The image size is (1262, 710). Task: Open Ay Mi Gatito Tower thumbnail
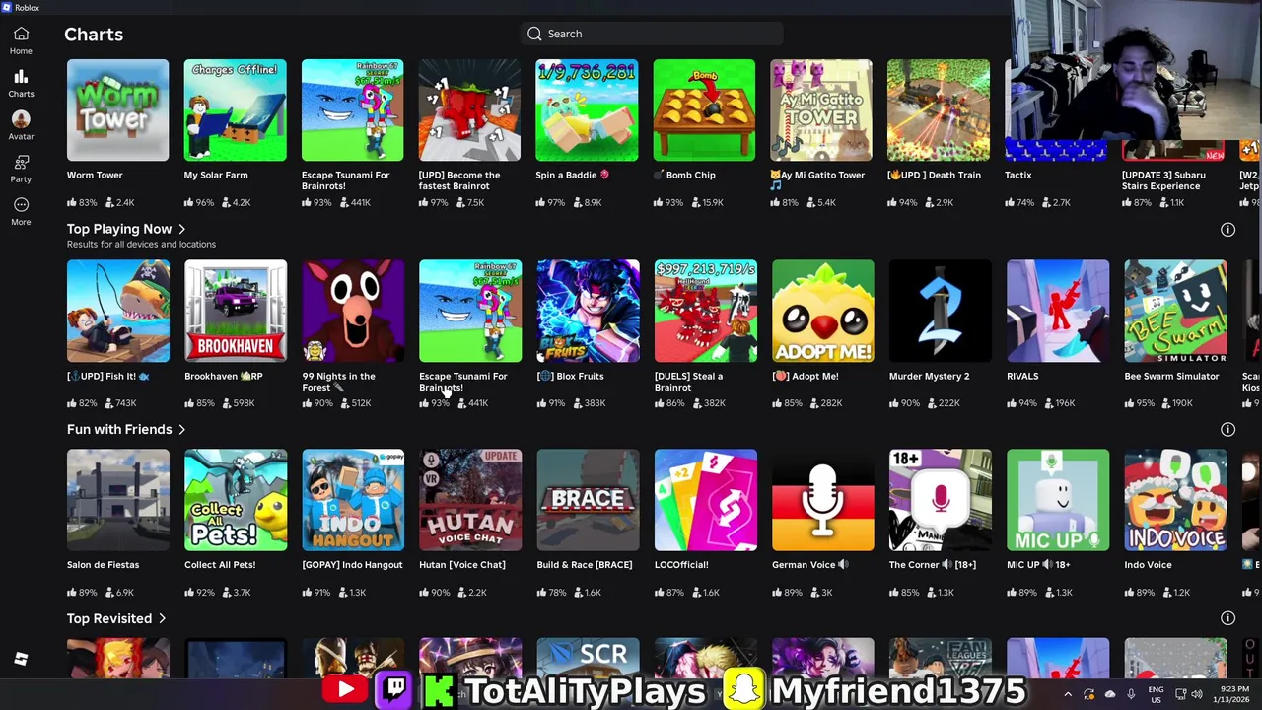click(x=821, y=110)
